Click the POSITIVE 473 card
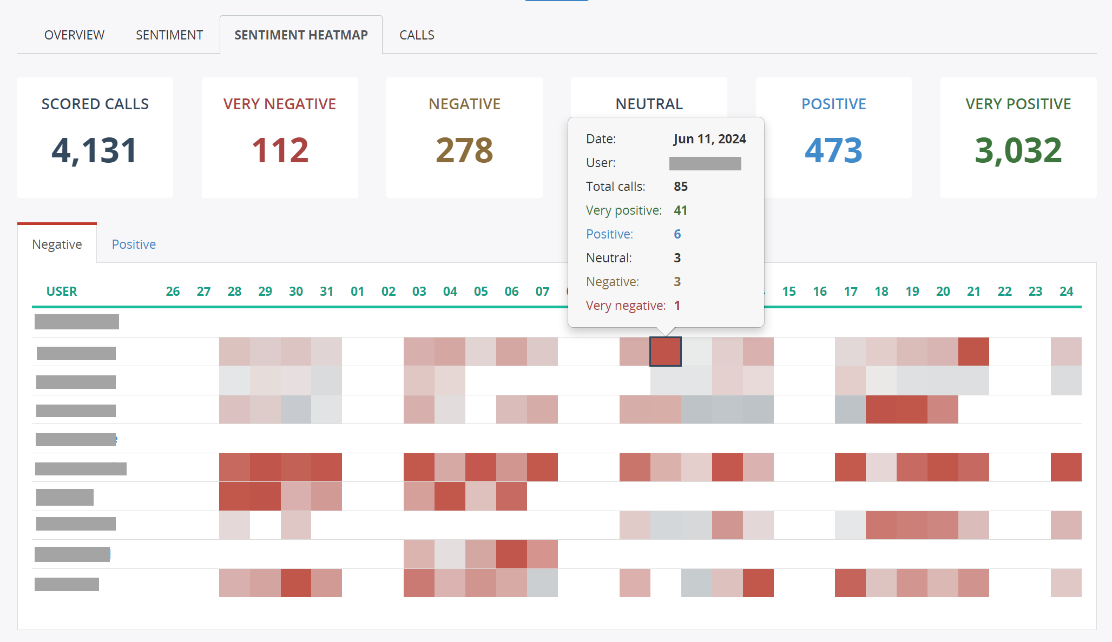This screenshot has width=1112, height=642. [x=833, y=137]
